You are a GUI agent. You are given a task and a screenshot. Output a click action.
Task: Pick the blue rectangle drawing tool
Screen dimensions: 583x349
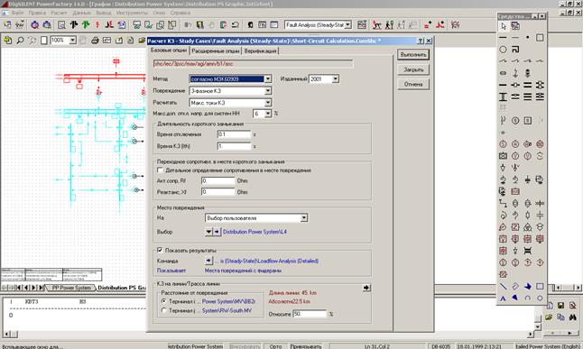540,286
